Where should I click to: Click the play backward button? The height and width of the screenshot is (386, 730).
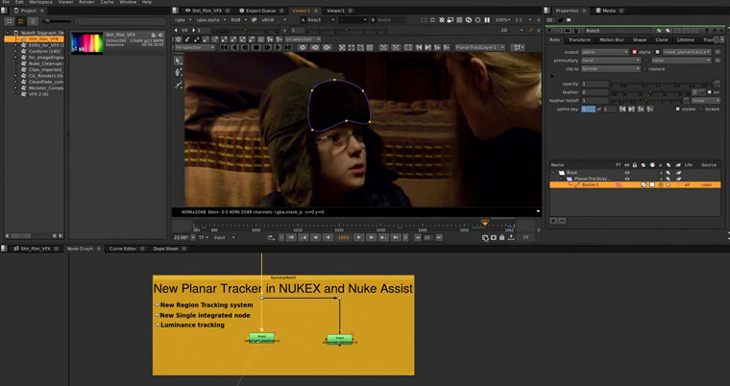328,237
